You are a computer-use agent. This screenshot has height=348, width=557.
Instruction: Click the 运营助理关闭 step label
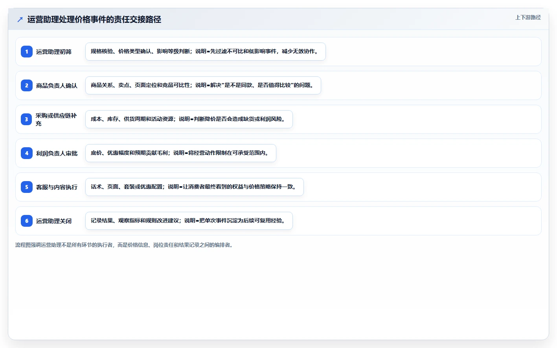(54, 221)
